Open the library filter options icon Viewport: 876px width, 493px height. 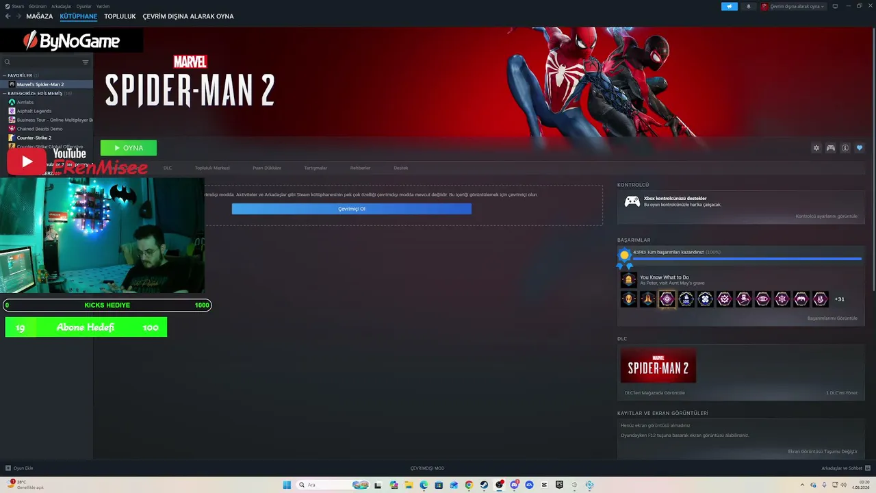[86, 62]
